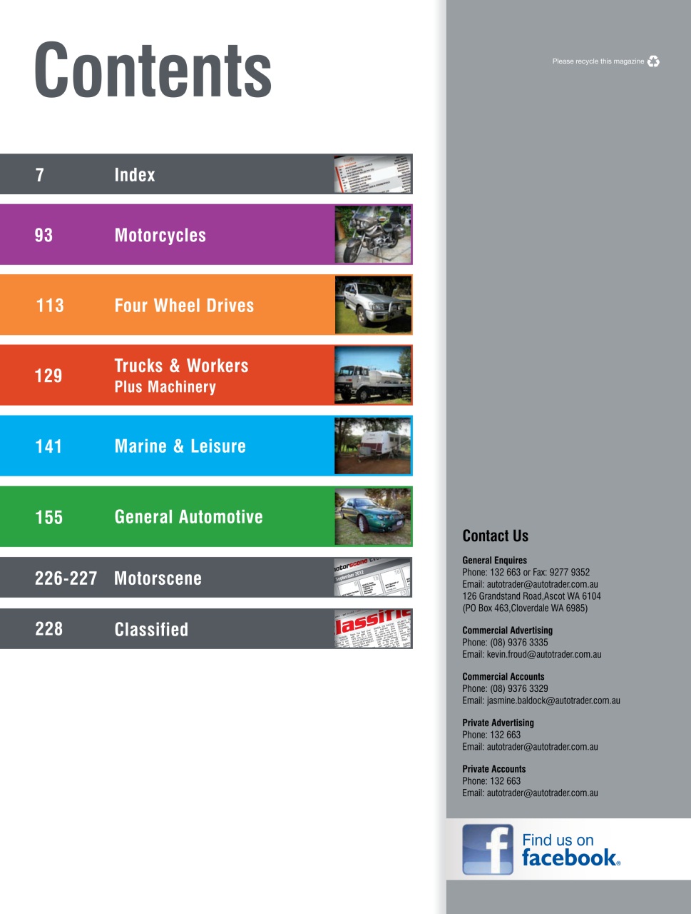Click the recycle symbol icon
Viewport: 691px width, 914px height.
(x=652, y=62)
